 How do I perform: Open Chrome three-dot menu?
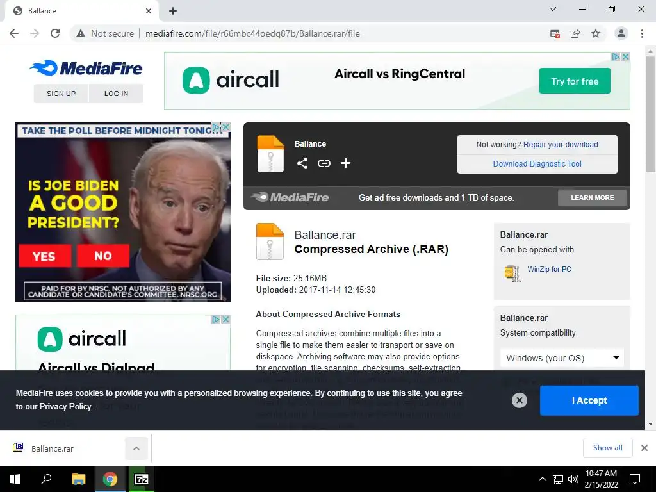click(642, 33)
